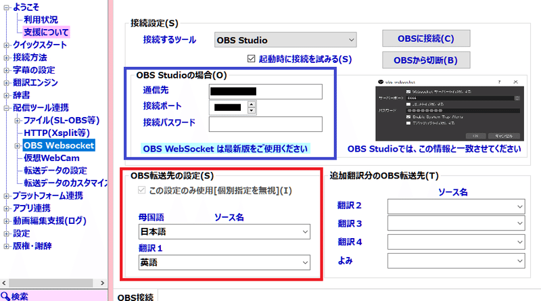Click the OBS WebSocket は最新版をご使用ください notice
Screen dimensions: 541x301
click(225, 149)
